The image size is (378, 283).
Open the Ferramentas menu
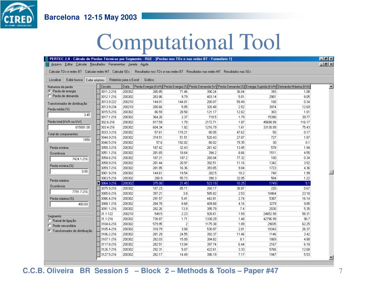tap(116, 64)
